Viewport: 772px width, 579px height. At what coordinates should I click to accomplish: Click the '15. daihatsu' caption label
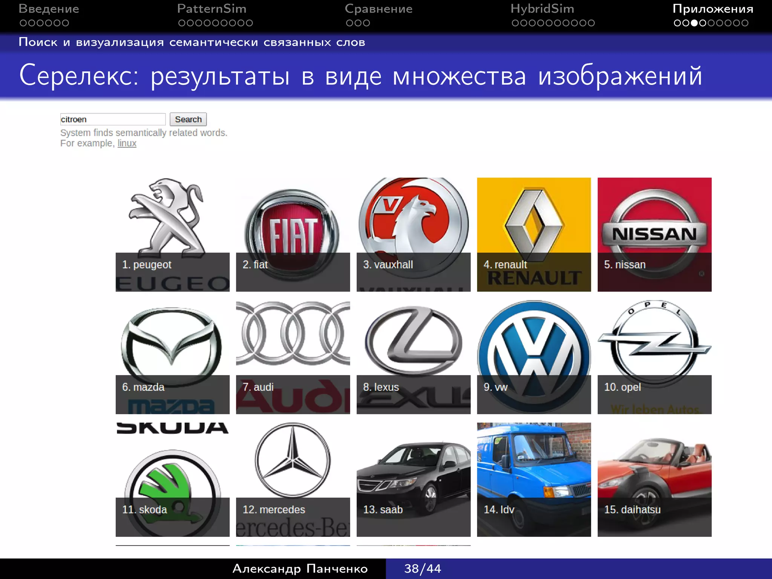click(x=632, y=510)
